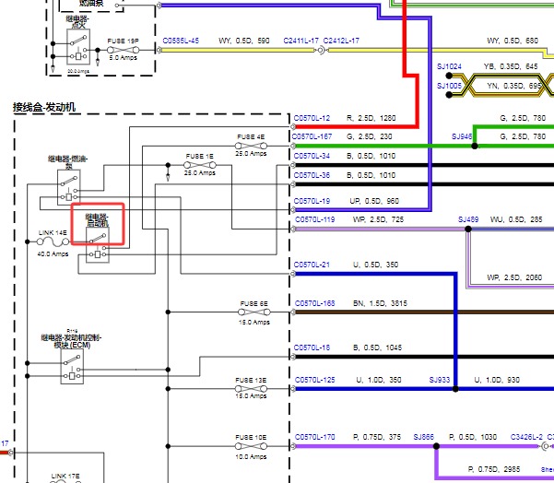The height and width of the screenshot is (483, 554).
Task: Click the SJ1024 splice label
Action: click(449, 66)
